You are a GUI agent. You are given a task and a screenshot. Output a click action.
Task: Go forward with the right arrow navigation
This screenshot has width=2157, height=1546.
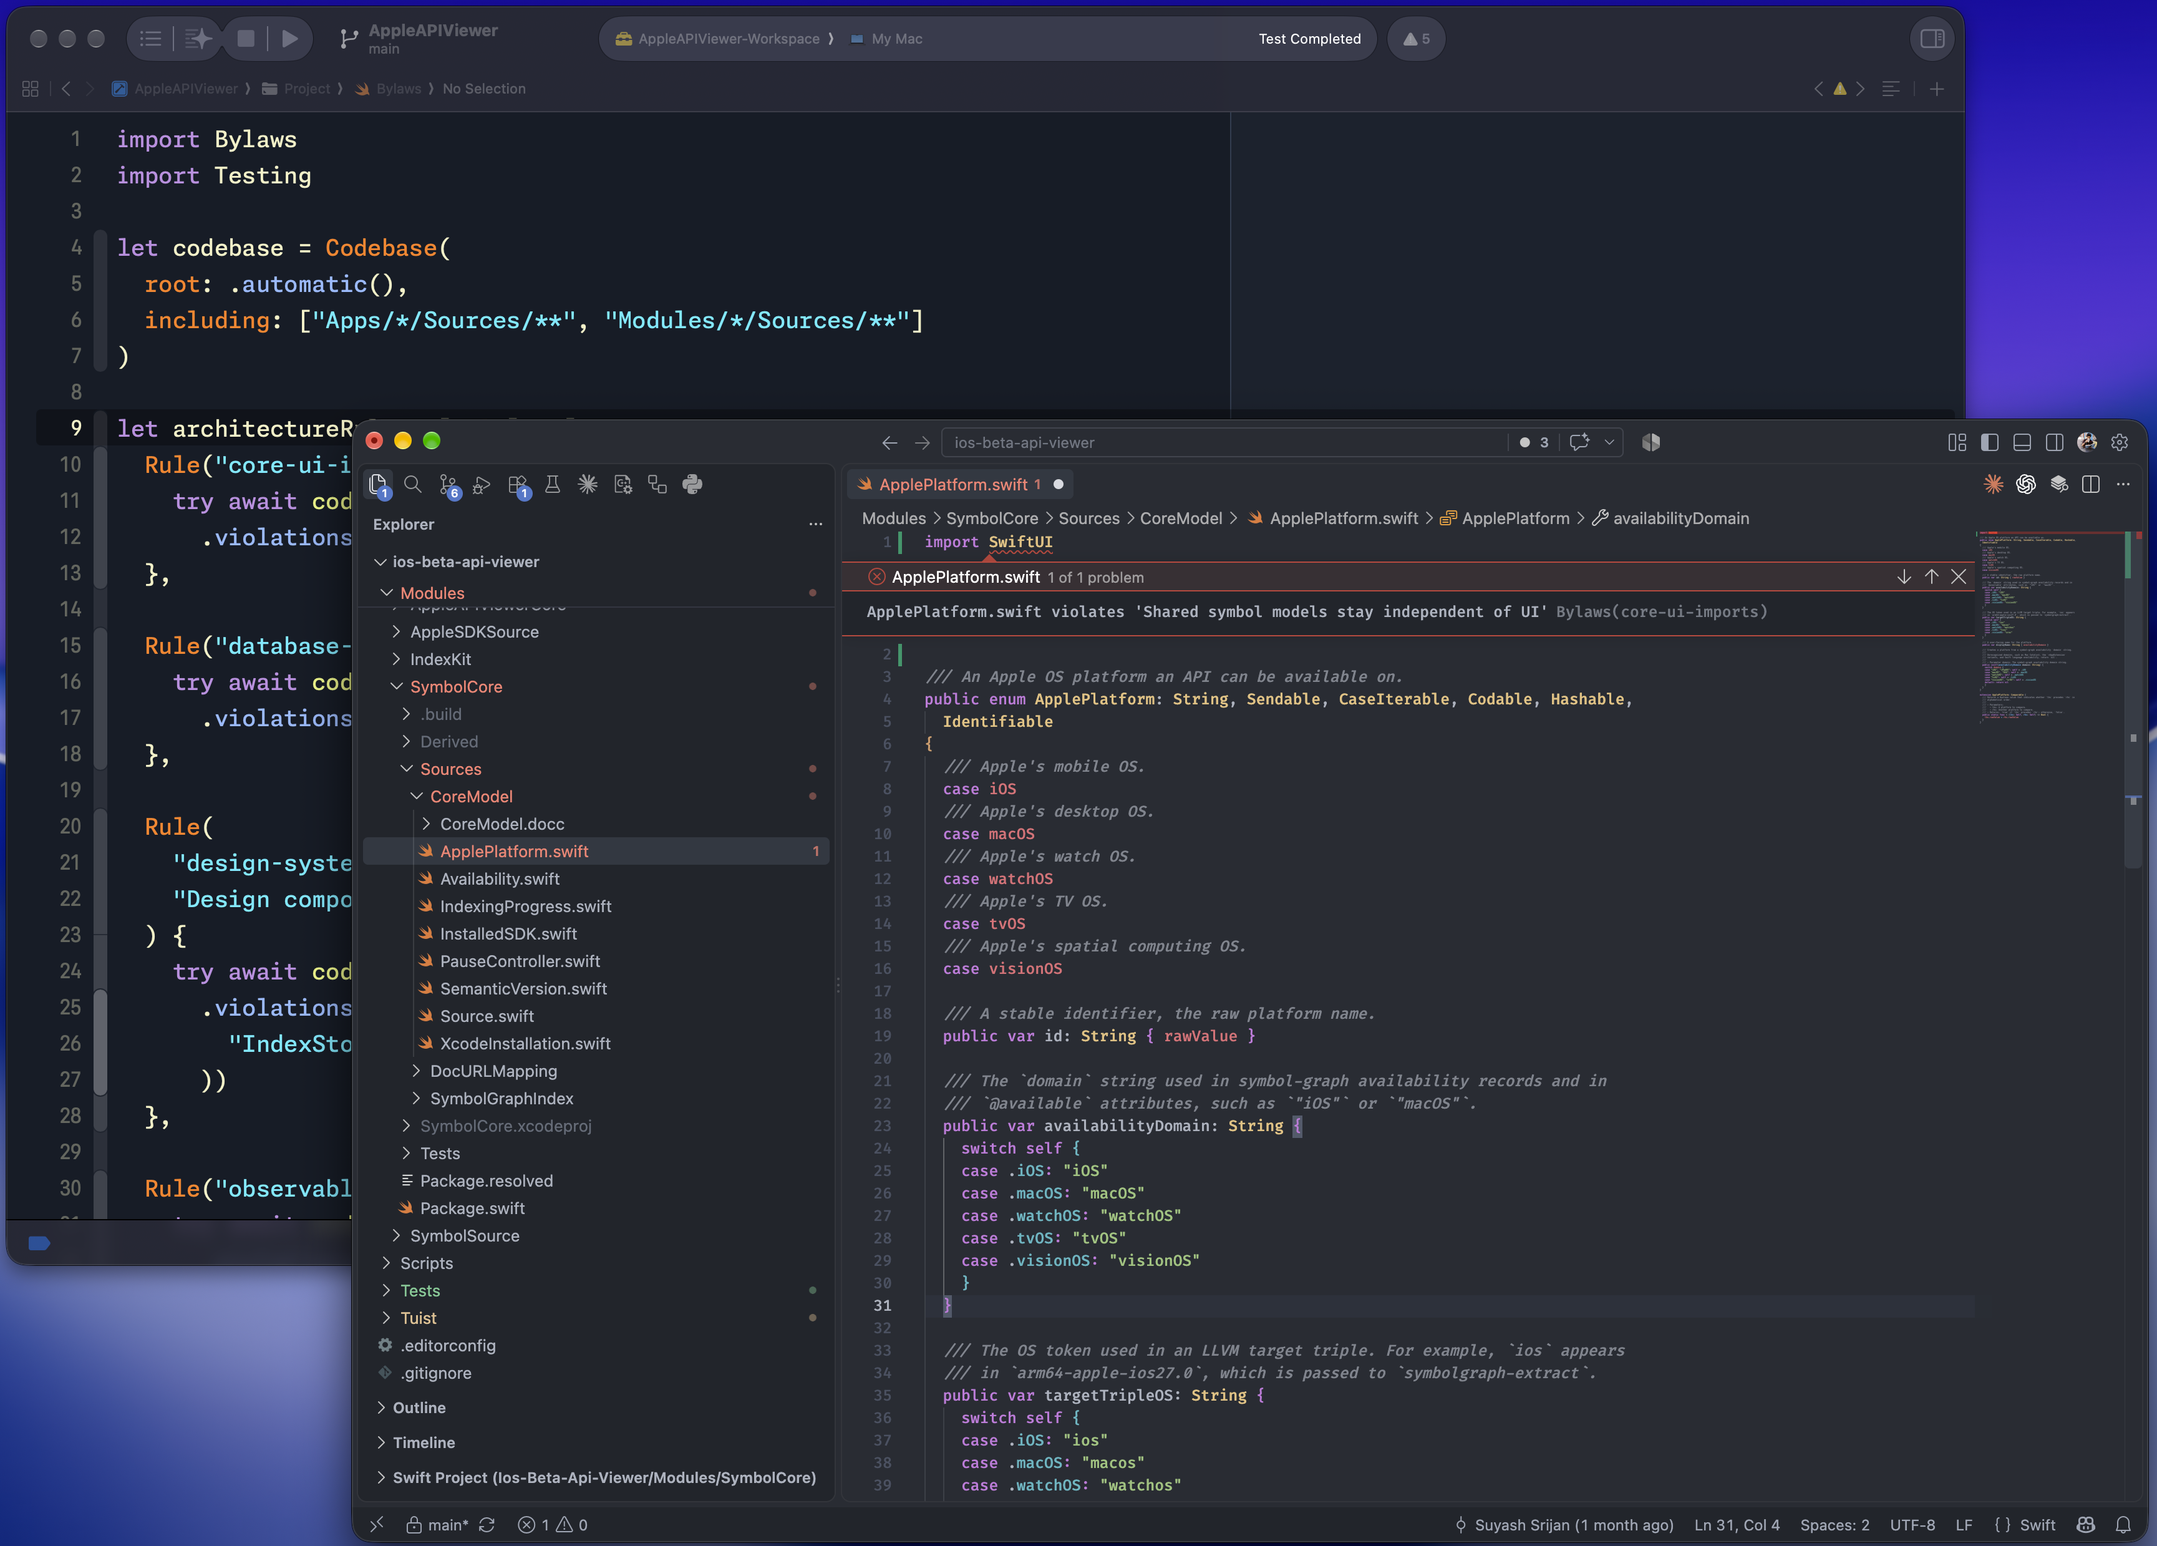click(921, 442)
